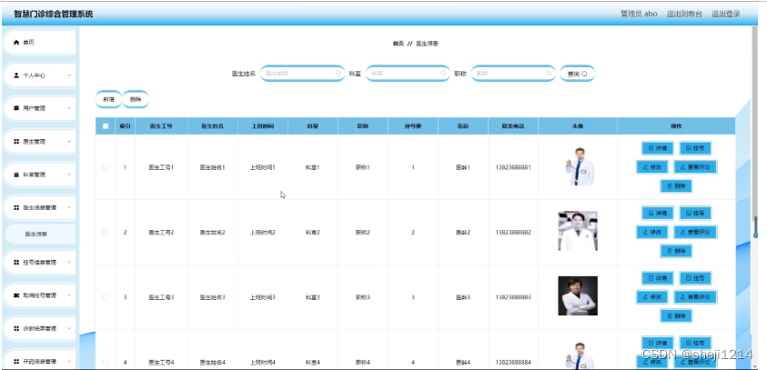Click the 上班时间2 cell
The height and width of the screenshot is (370, 767).
point(263,232)
